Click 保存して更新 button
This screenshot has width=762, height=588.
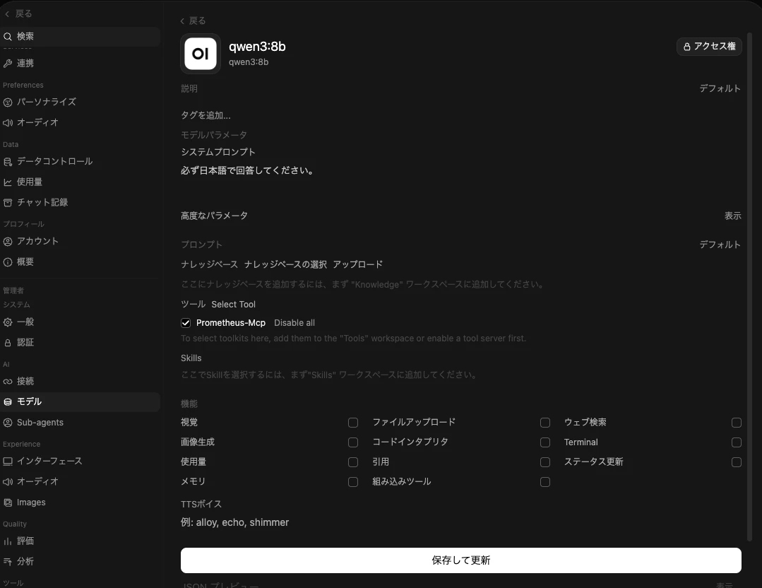point(460,560)
